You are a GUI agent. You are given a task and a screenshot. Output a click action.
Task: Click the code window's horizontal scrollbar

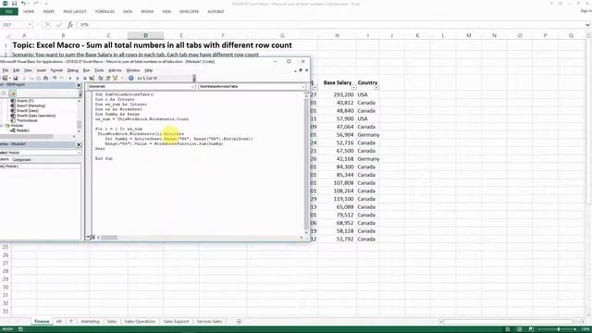tap(200, 238)
